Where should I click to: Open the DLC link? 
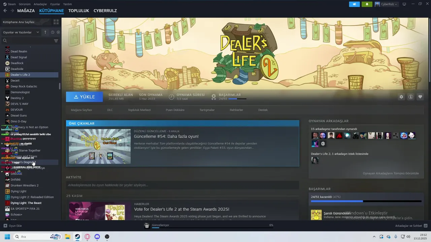pos(110,110)
